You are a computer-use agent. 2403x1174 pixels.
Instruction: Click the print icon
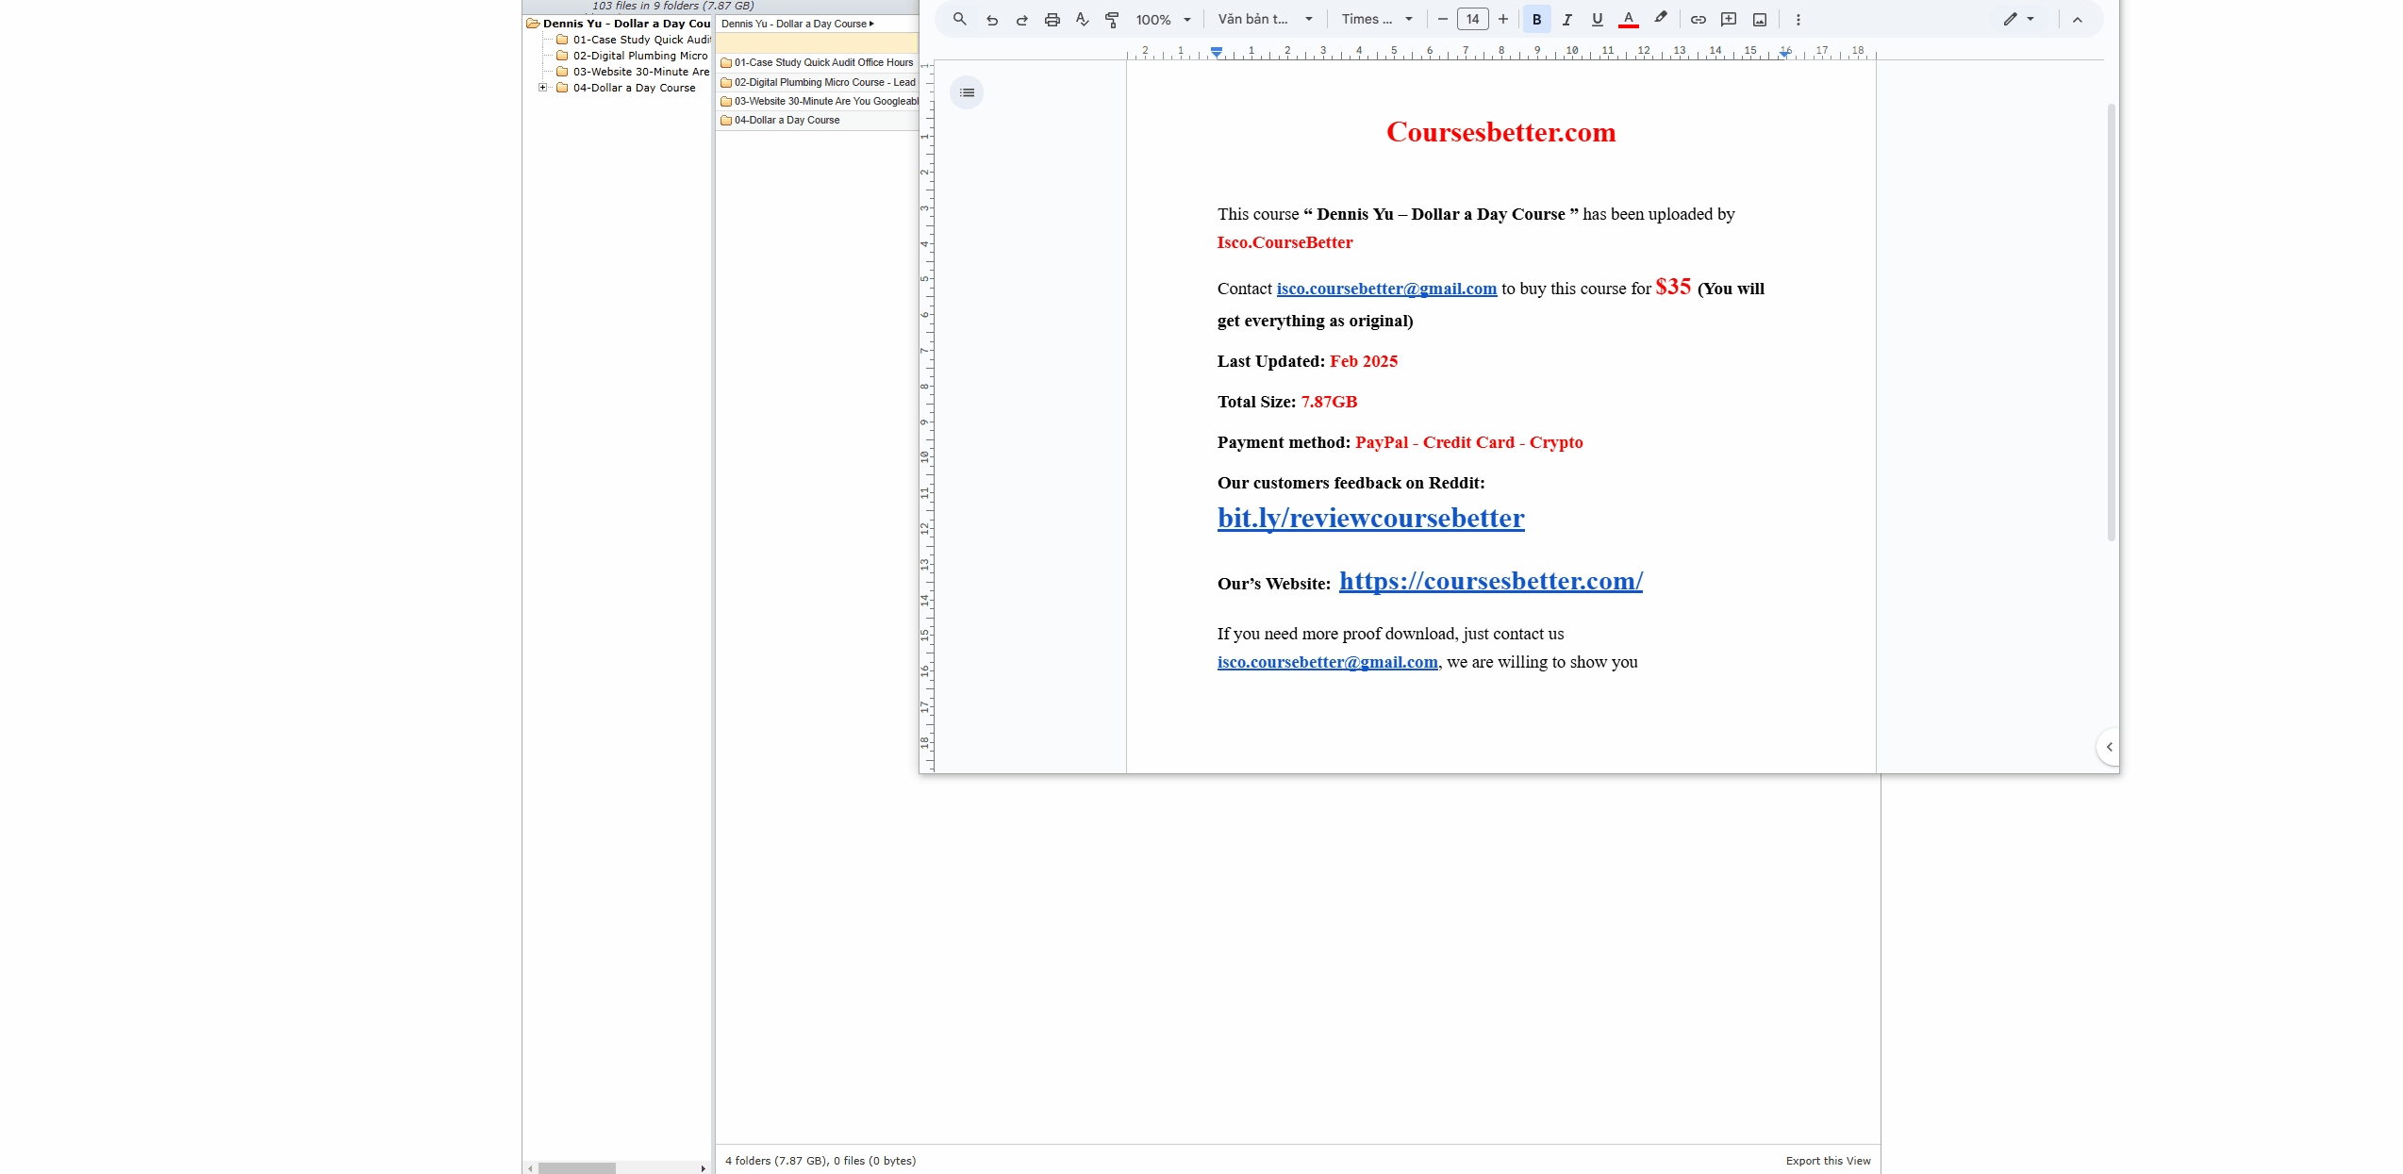point(1052,19)
